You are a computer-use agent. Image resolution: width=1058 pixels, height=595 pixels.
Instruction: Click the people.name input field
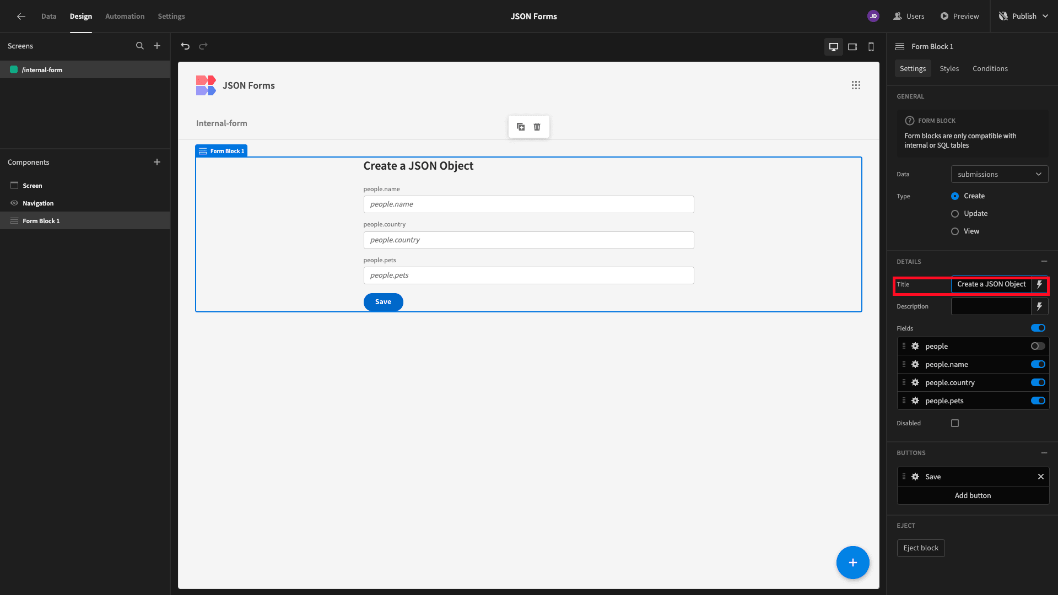point(528,204)
